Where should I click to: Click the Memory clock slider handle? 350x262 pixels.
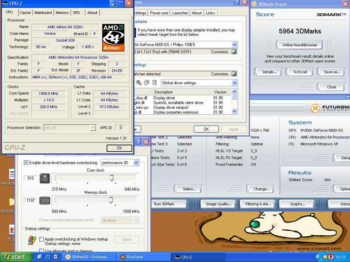click(111, 200)
